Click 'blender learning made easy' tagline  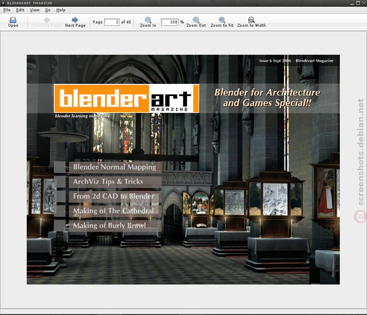82,116
